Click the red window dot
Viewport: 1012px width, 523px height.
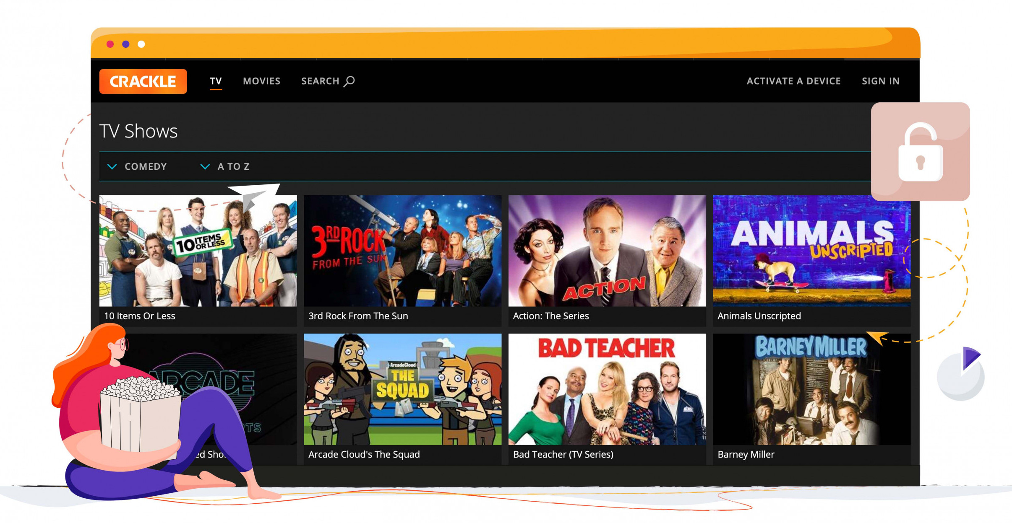(x=110, y=44)
